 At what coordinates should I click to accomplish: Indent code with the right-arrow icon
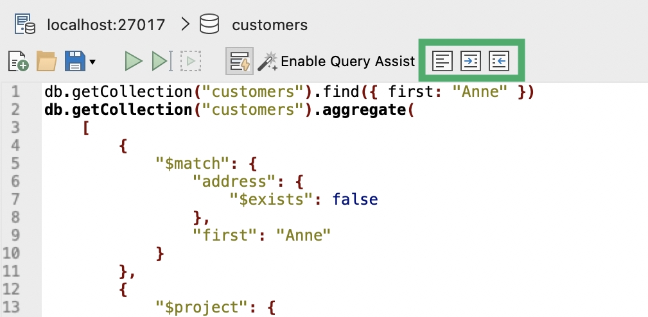[x=471, y=61]
